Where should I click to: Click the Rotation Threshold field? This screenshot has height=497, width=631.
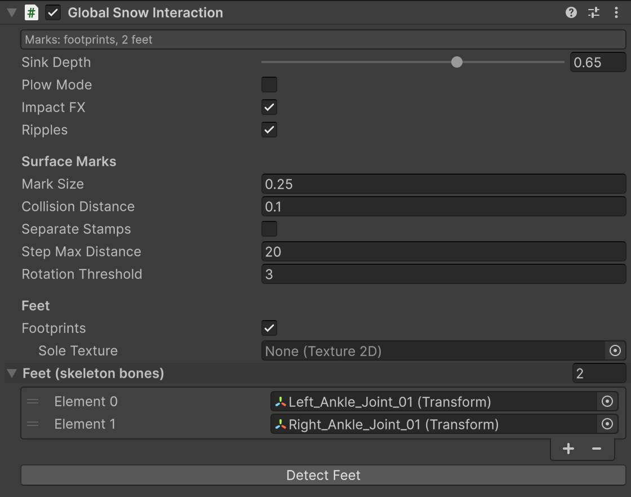click(443, 274)
